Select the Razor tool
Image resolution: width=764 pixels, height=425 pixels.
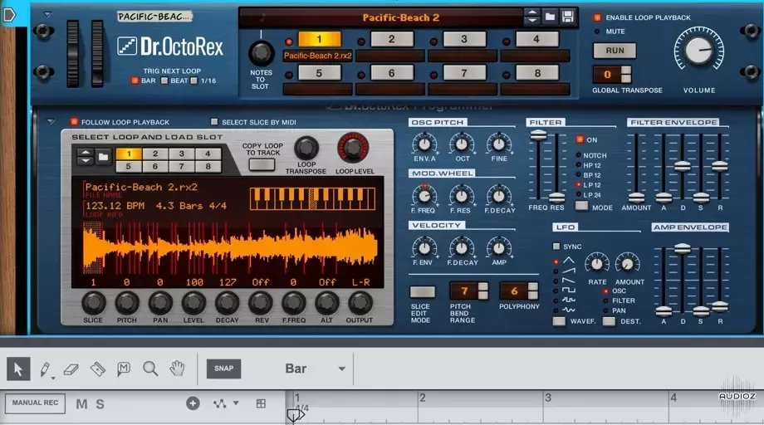[x=98, y=369]
